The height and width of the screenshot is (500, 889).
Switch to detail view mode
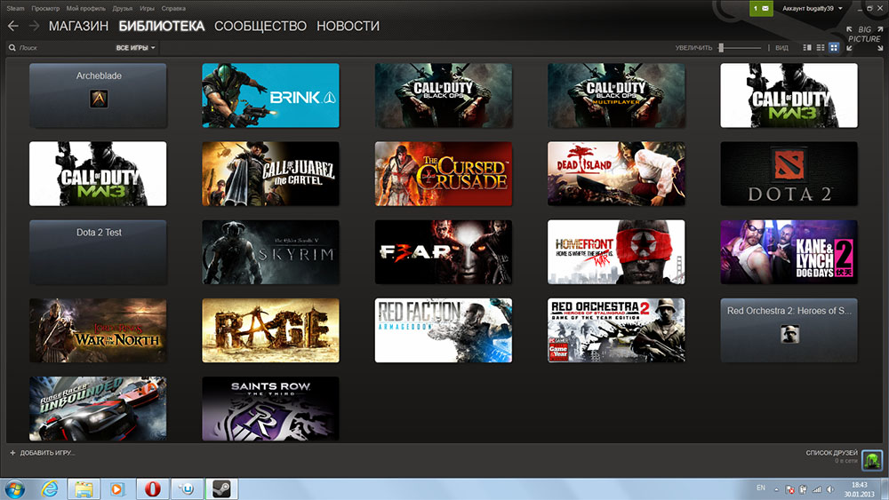pos(807,47)
